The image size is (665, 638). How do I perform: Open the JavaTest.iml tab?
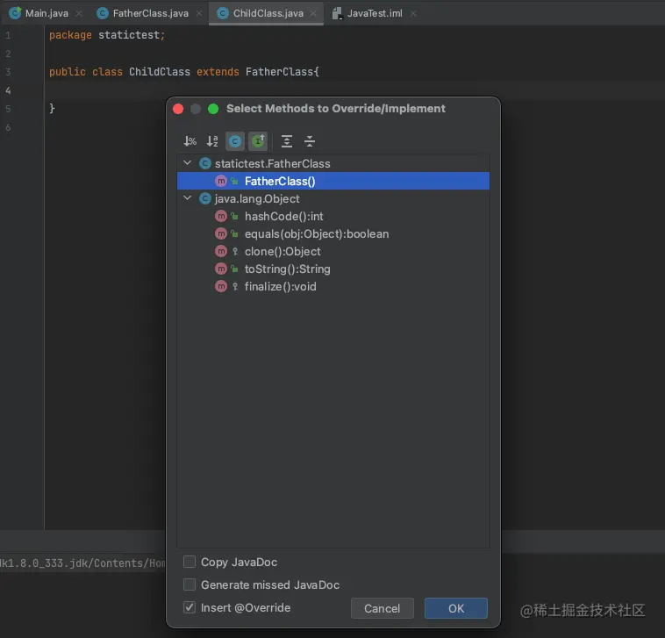pos(375,13)
